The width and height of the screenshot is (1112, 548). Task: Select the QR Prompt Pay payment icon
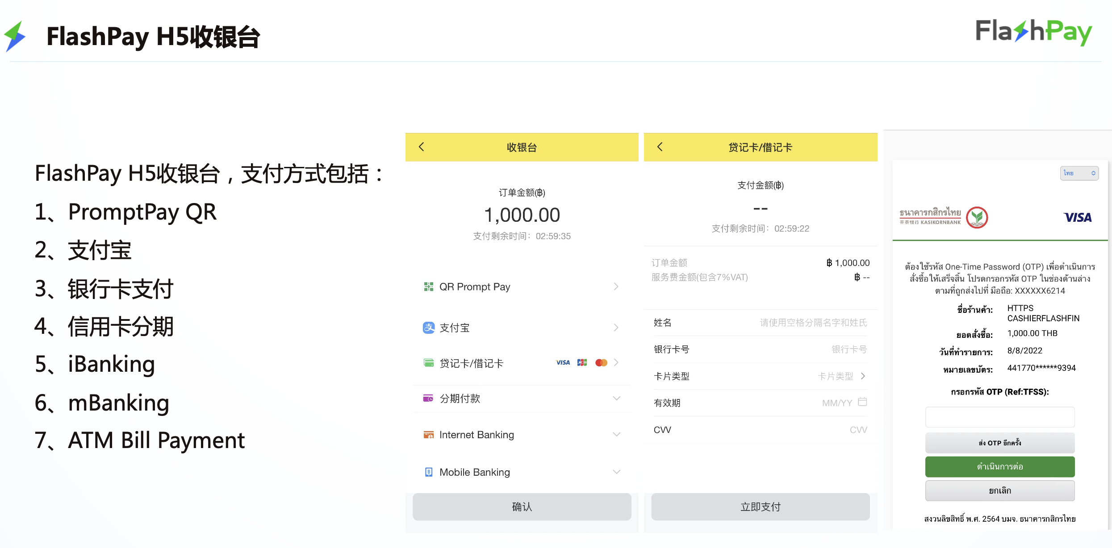tap(429, 286)
